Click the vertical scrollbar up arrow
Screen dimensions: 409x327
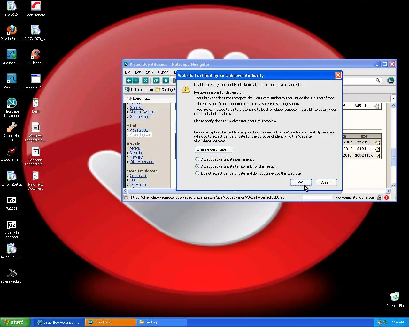point(393,106)
